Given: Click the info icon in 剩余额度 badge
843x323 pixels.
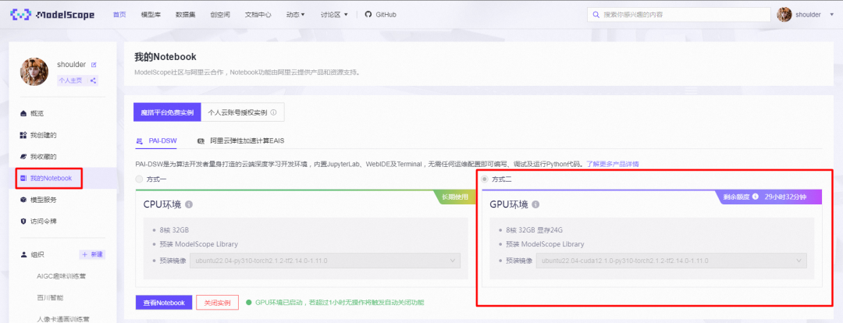Looking at the screenshot, I should click(x=756, y=197).
